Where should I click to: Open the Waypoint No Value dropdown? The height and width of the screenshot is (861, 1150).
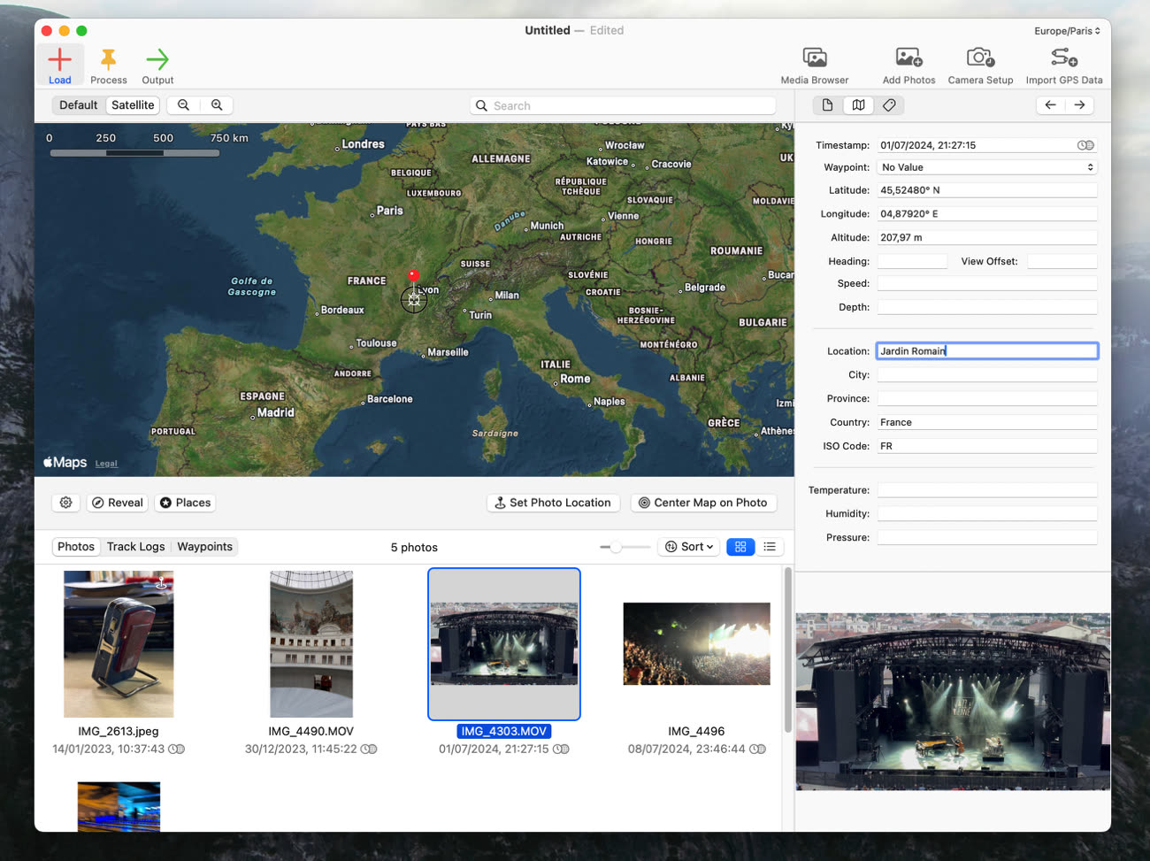coord(987,167)
